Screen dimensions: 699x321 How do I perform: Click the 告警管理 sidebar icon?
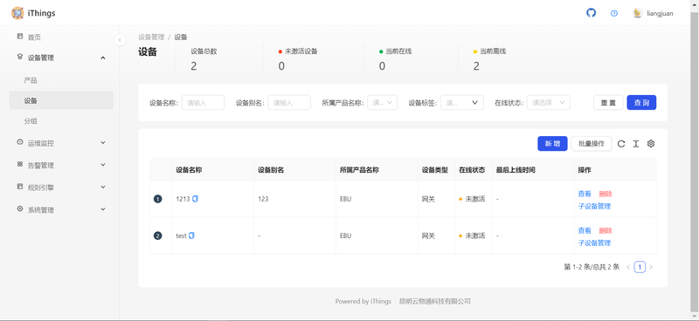tap(19, 164)
